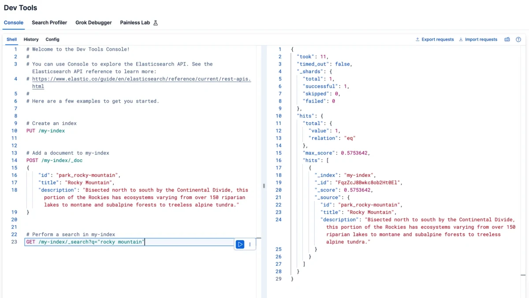529x298 pixels.
Task: Open the Grok Debugger tab
Action: [x=93, y=23]
